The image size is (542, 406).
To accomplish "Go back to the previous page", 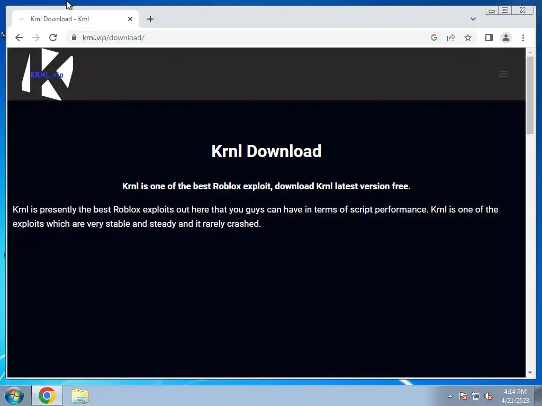I will click(19, 38).
